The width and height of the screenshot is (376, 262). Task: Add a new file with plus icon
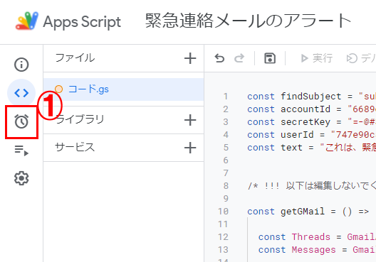pyautogui.click(x=190, y=58)
